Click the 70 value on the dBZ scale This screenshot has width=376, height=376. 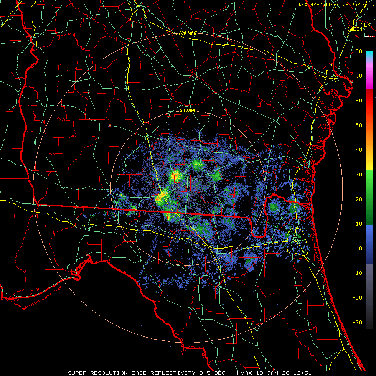tap(359, 76)
